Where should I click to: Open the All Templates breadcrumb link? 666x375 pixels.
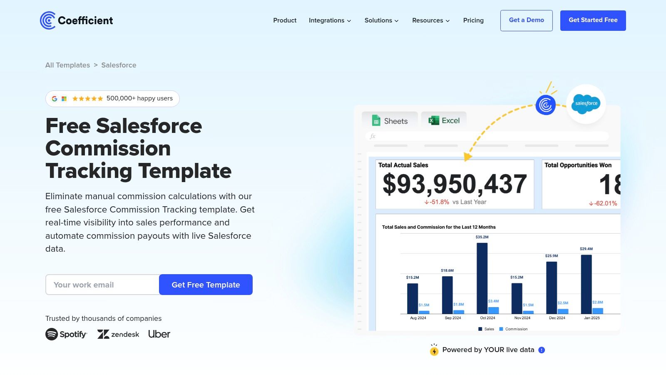click(x=67, y=65)
